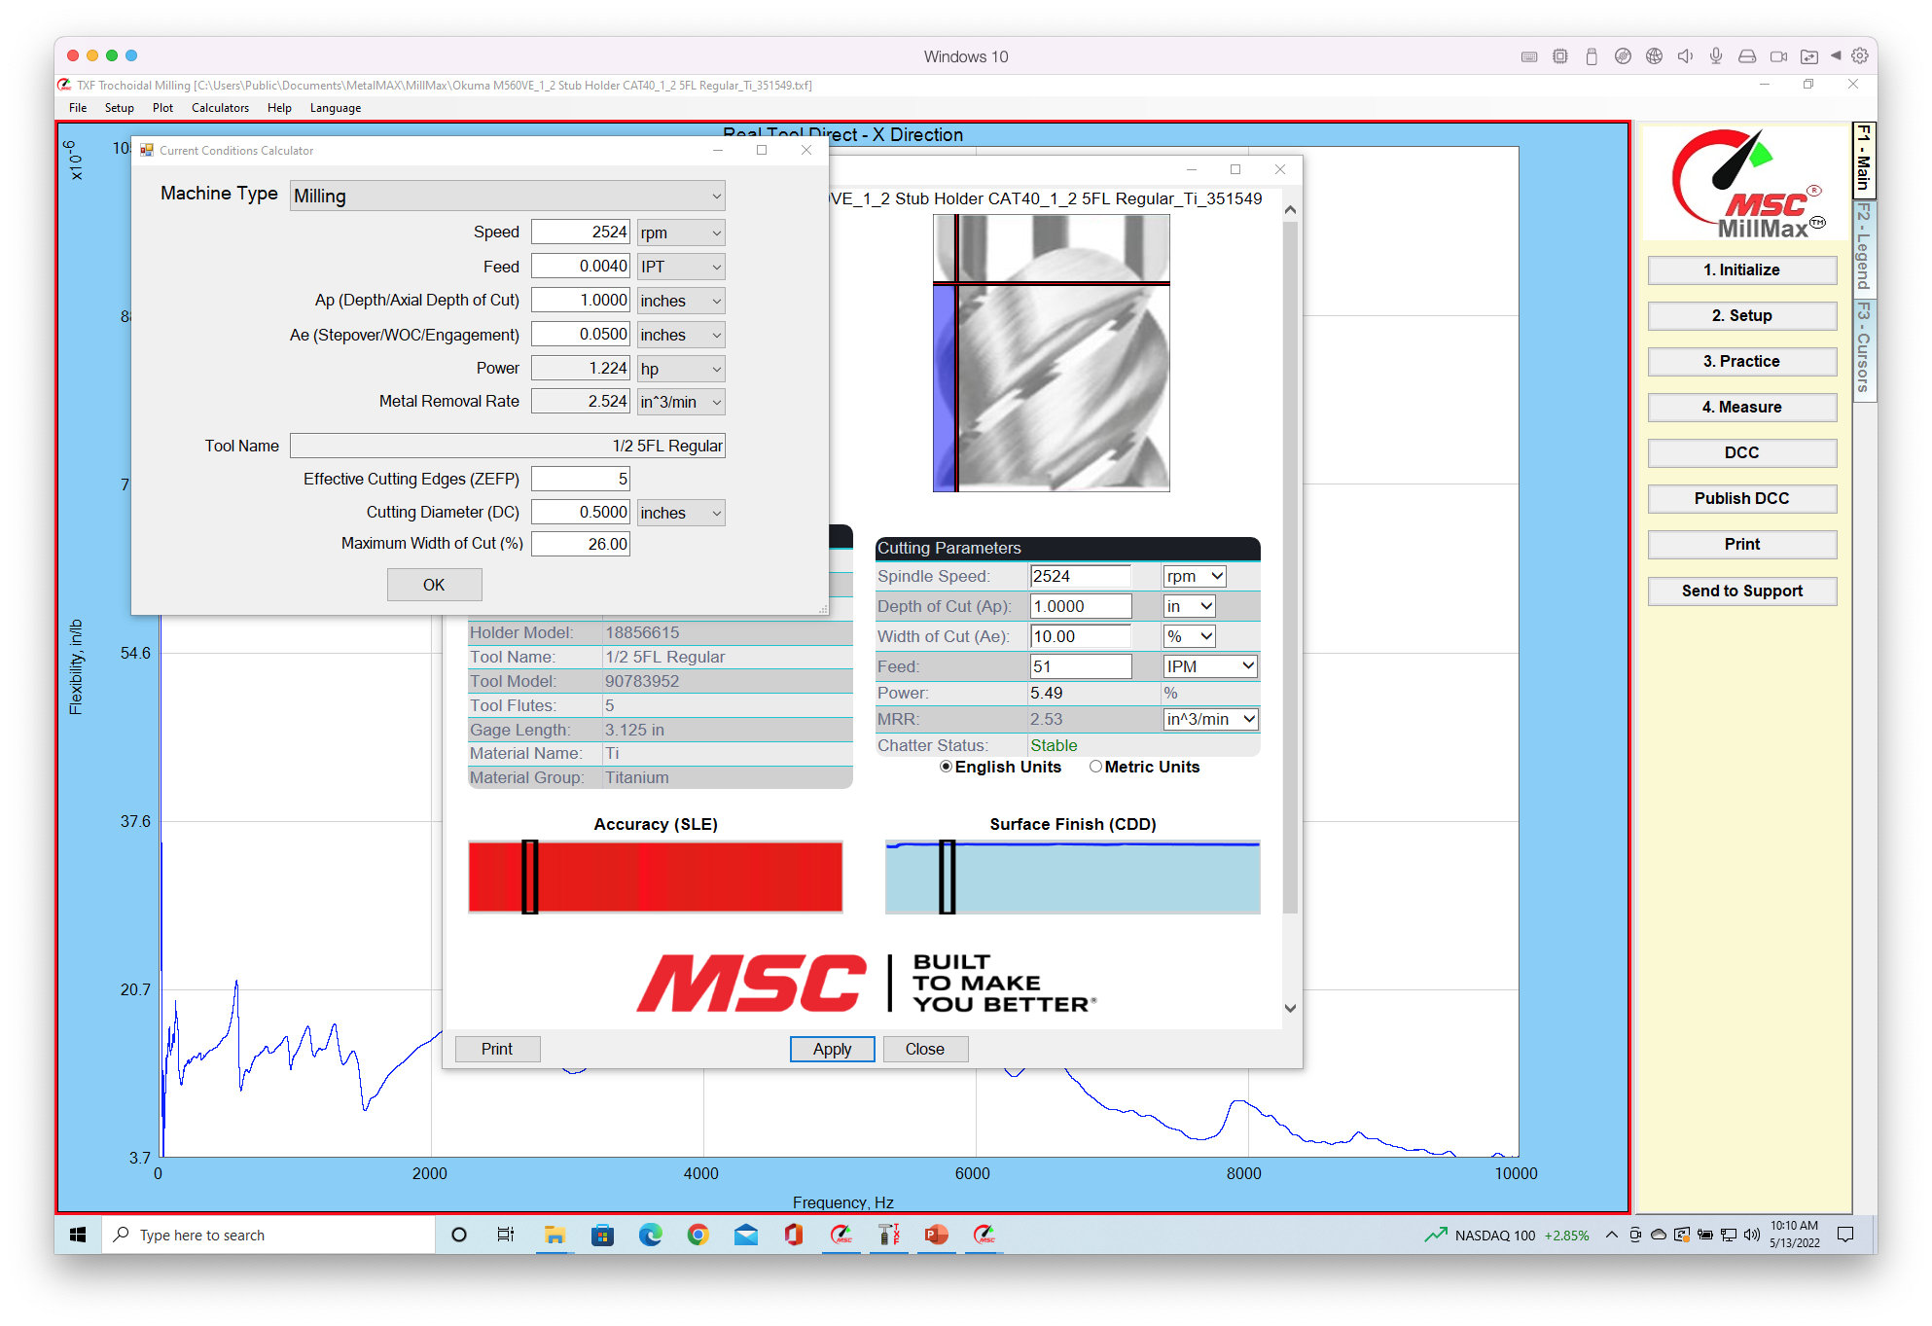Open Task View in the taskbar
This screenshot has height=1326, width=1932.
coord(506,1235)
